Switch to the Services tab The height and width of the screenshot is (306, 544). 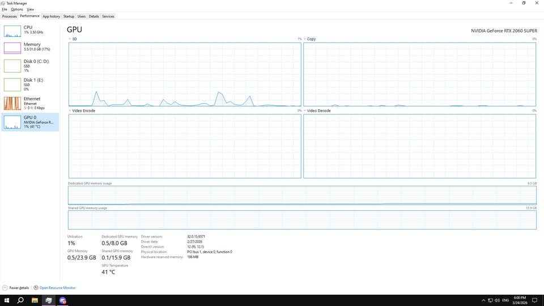click(108, 16)
